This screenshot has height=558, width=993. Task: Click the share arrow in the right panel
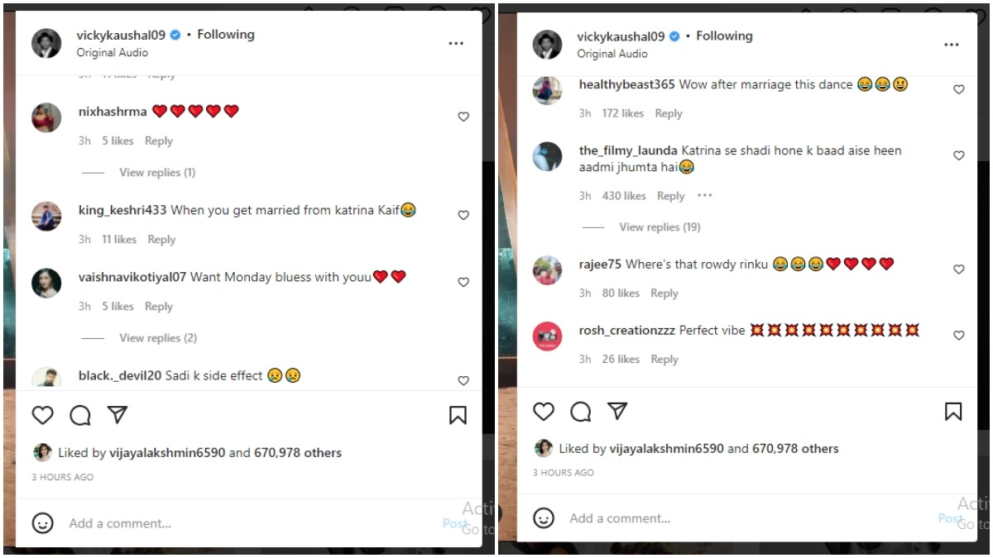[x=617, y=411]
